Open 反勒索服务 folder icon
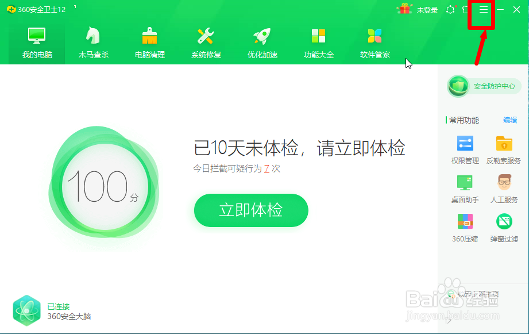 504,150
